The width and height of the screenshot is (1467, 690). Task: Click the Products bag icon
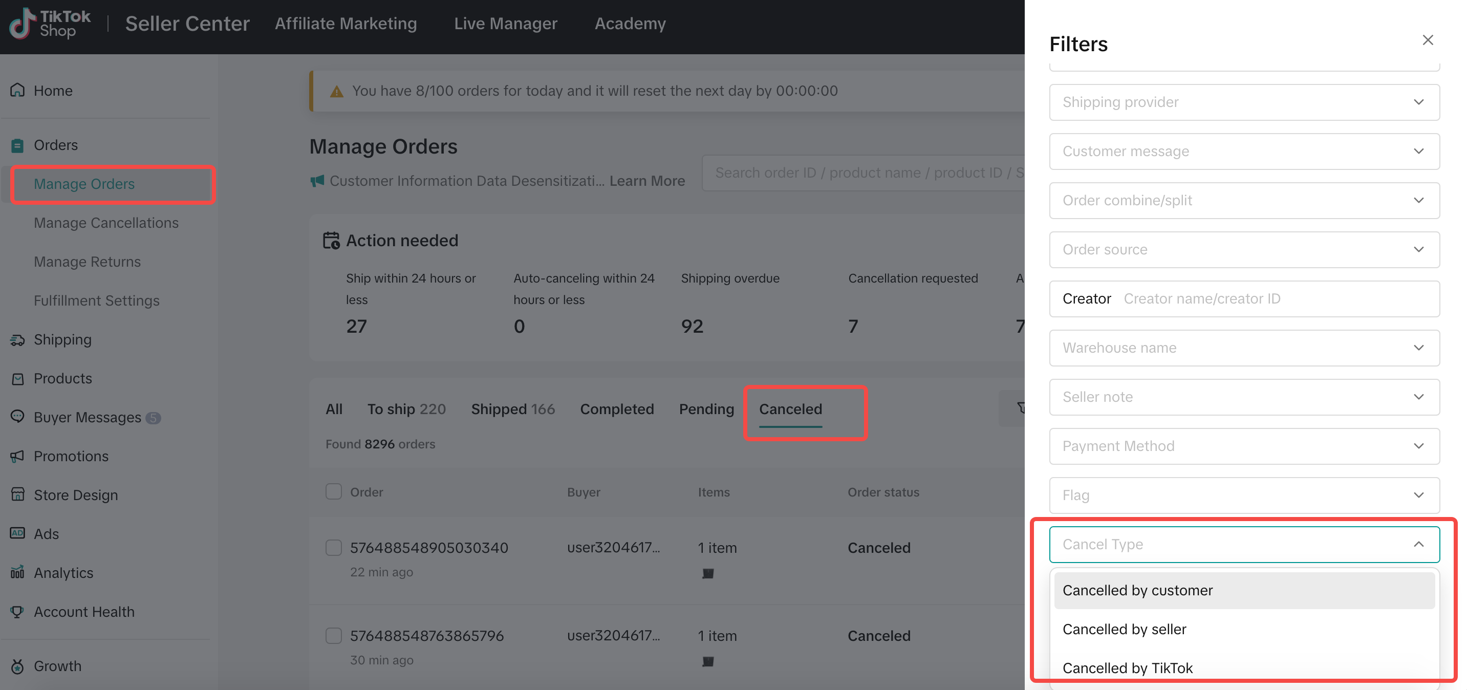pos(17,379)
